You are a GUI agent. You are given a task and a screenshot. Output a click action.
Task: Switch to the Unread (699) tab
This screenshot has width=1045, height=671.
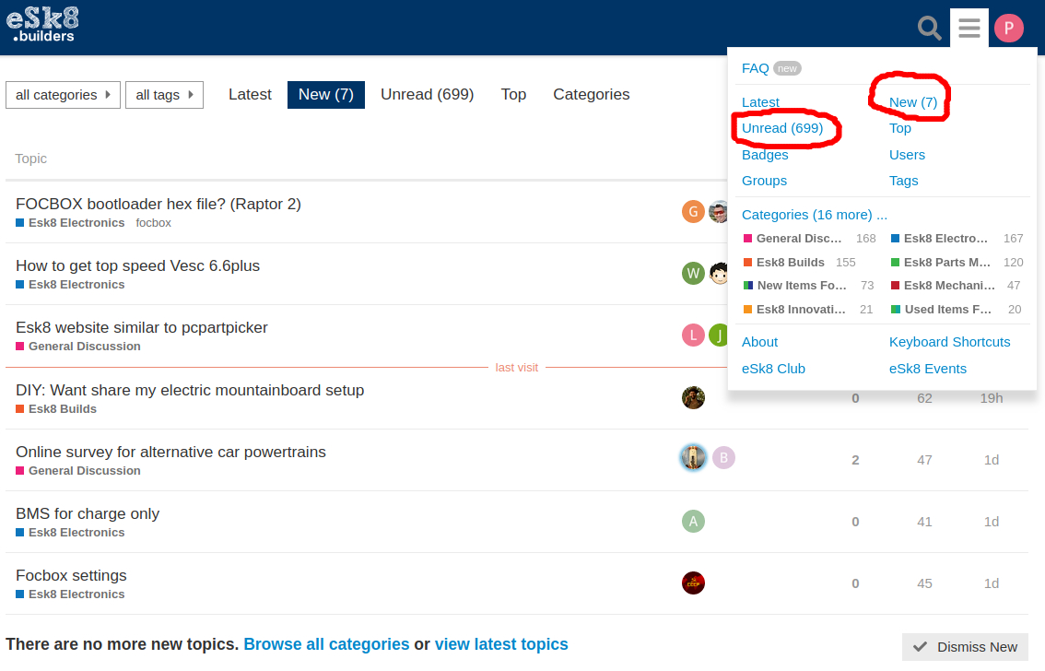click(428, 95)
